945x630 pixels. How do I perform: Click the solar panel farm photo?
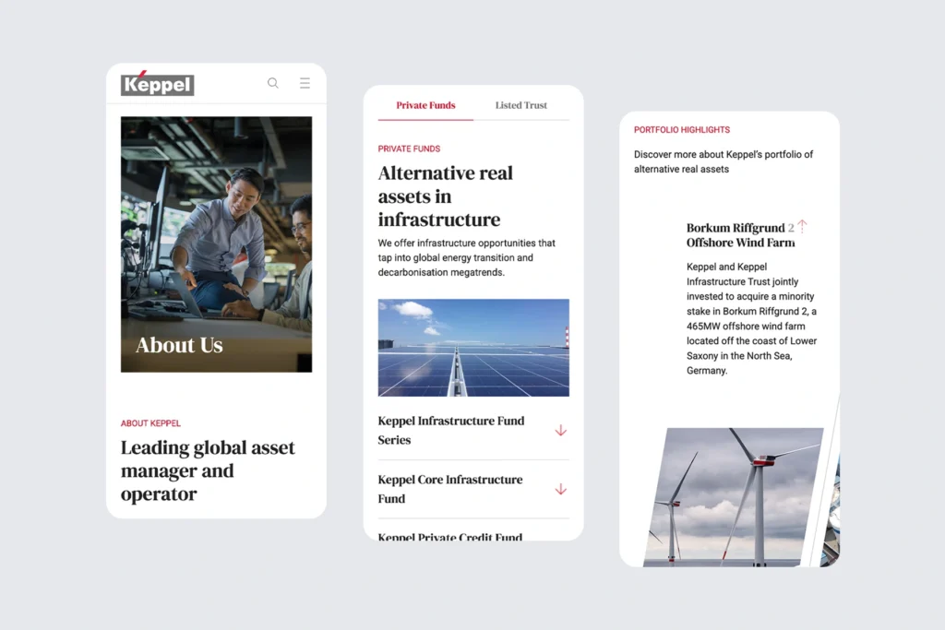click(473, 348)
